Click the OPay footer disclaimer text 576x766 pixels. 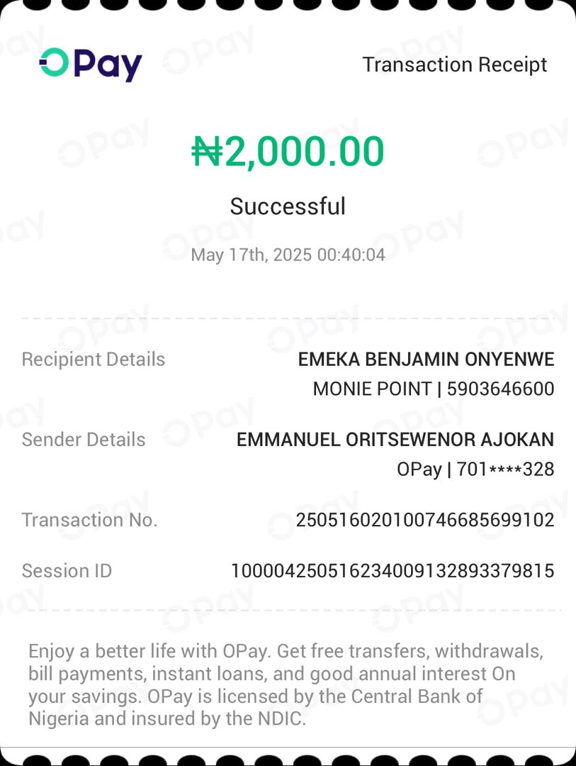(286, 684)
